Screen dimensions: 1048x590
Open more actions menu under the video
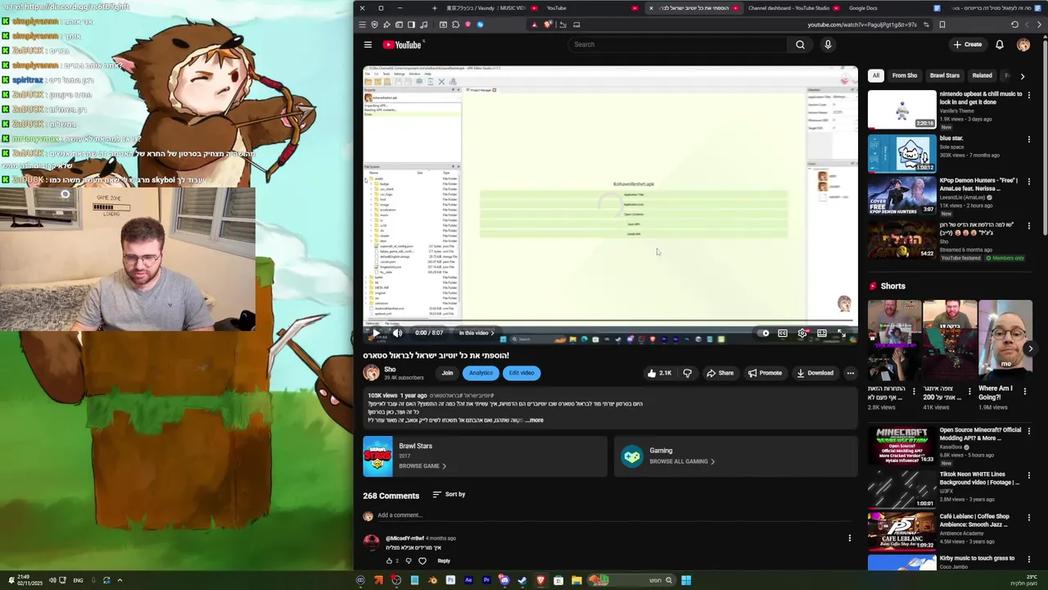click(x=850, y=373)
